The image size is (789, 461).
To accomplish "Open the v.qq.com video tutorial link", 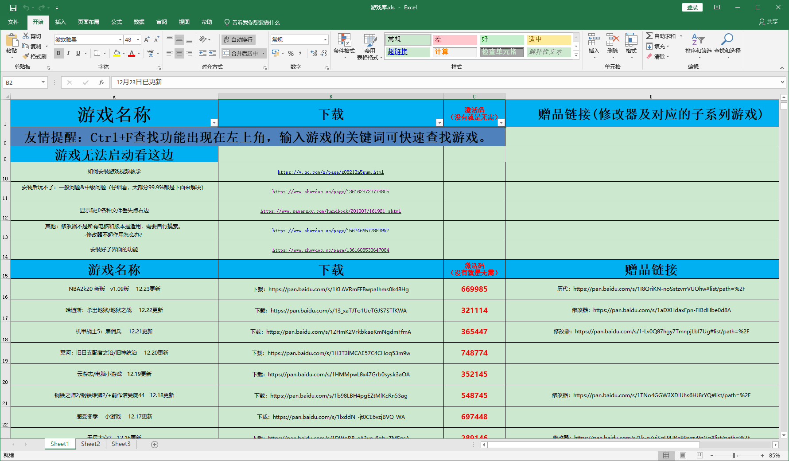I will point(330,172).
